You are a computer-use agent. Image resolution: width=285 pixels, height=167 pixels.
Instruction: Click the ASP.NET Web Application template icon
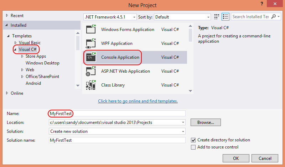[x=91, y=71]
